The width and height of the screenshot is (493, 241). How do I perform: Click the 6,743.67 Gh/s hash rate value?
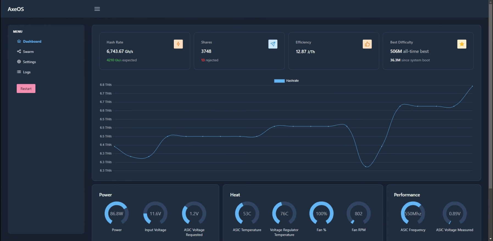pyautogui.click(x=120, y=51)
